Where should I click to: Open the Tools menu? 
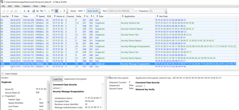(x=36, y=6)
